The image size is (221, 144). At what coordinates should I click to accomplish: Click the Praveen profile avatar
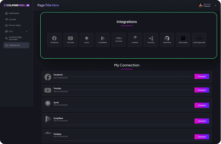(200, 5)
